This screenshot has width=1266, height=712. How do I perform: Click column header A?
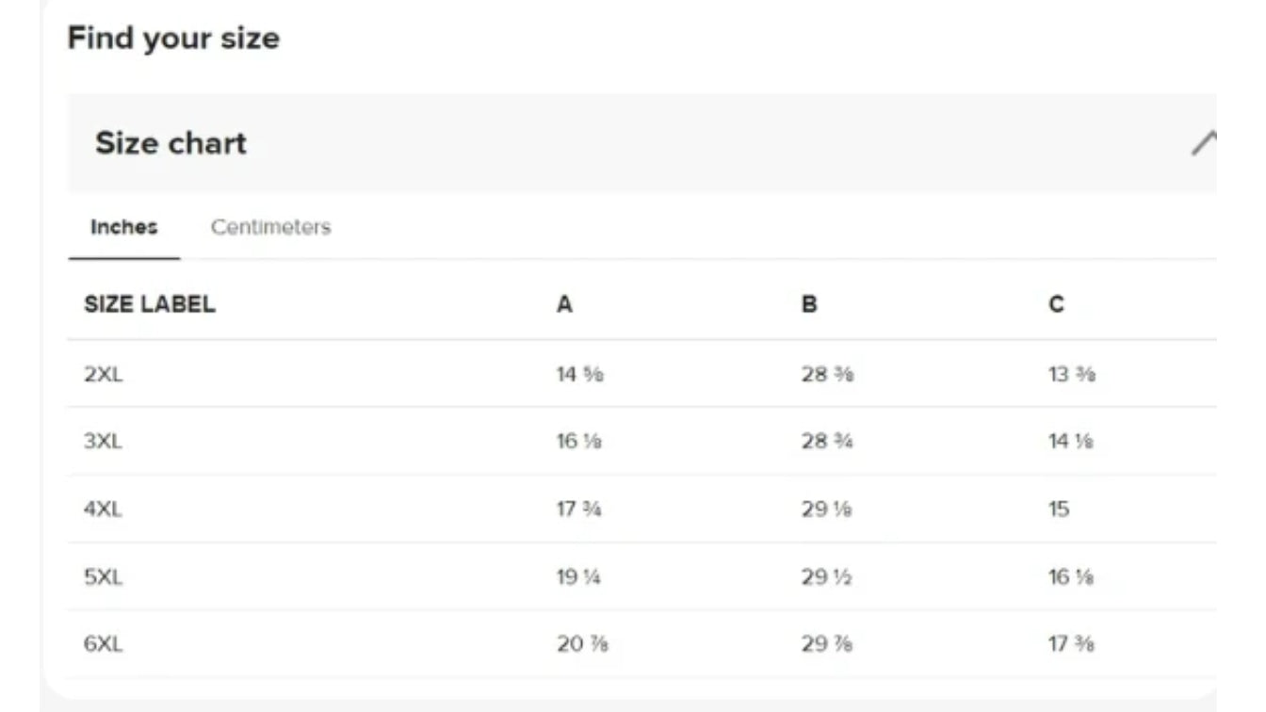pyautogui.click(x=564, y=304)
